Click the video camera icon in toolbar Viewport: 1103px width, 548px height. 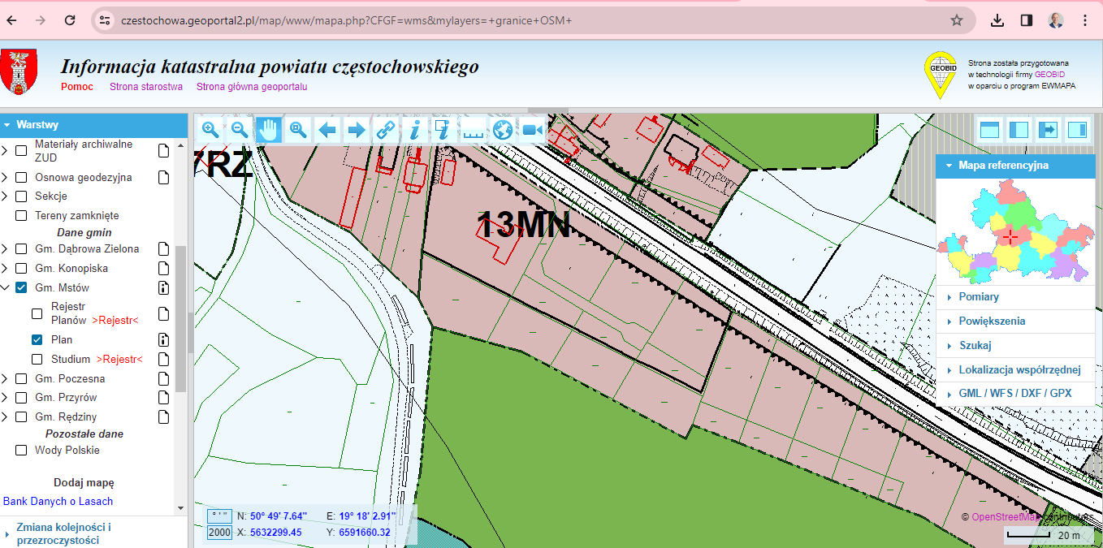(532, 129)
